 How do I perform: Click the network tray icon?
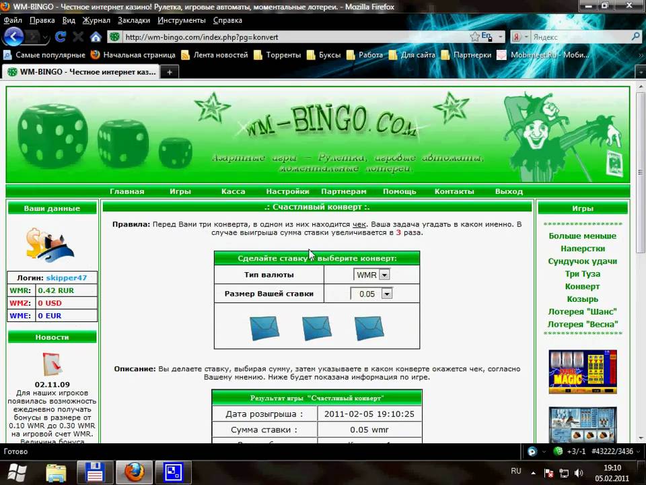click(564, 473)
